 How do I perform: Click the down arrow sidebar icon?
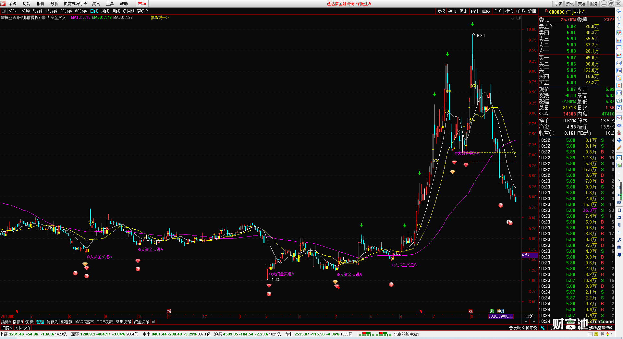tap(619, 26)
